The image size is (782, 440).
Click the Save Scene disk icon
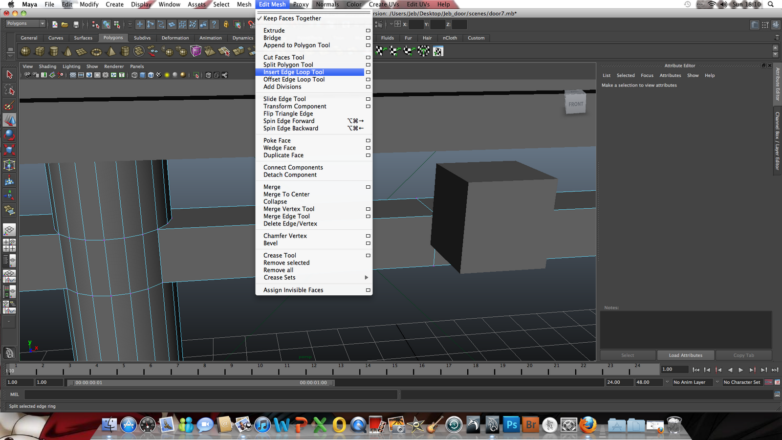76,24
